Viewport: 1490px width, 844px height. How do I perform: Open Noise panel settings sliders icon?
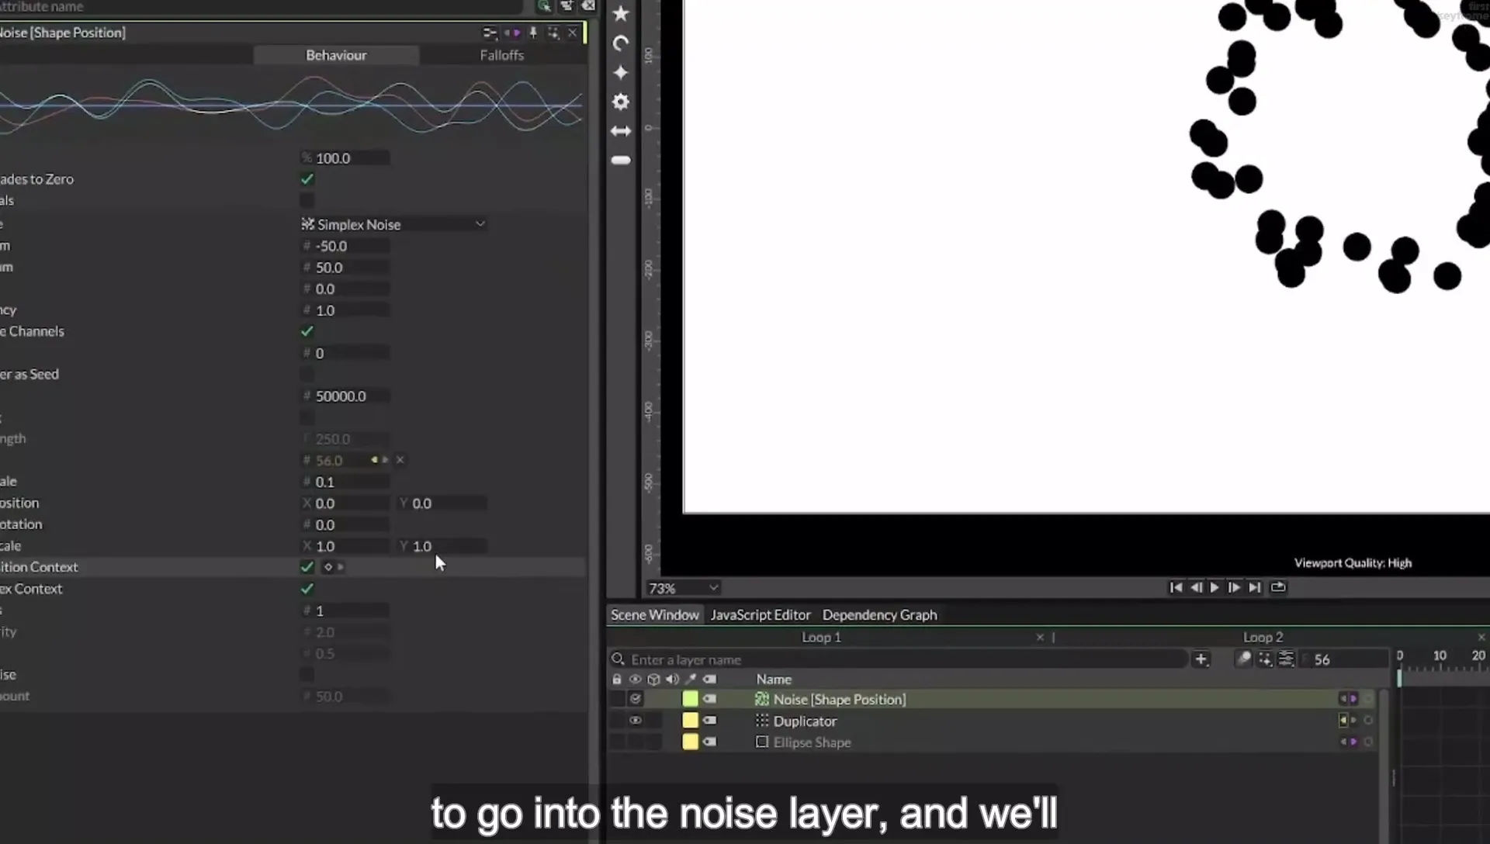(x=490, y=33)
